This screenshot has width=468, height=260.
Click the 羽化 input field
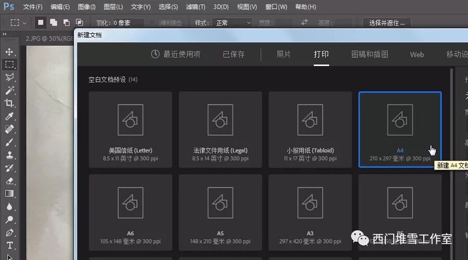128,23
